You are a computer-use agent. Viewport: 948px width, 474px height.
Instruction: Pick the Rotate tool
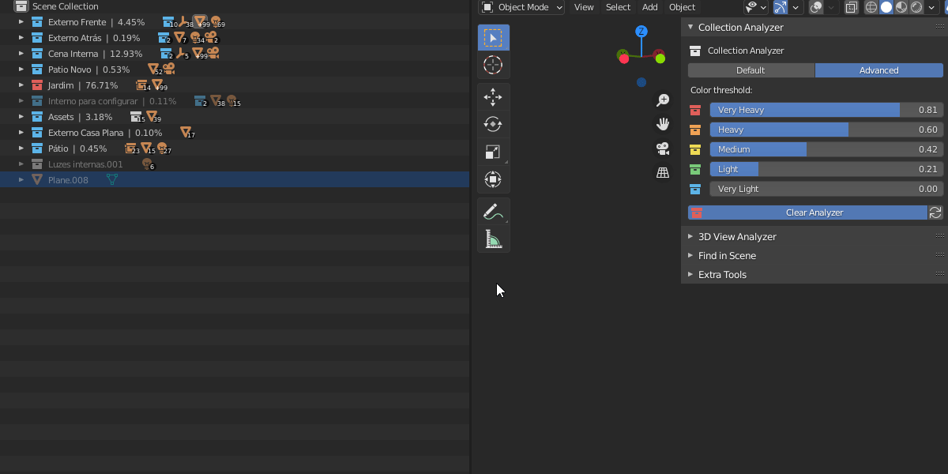(493, 124)
